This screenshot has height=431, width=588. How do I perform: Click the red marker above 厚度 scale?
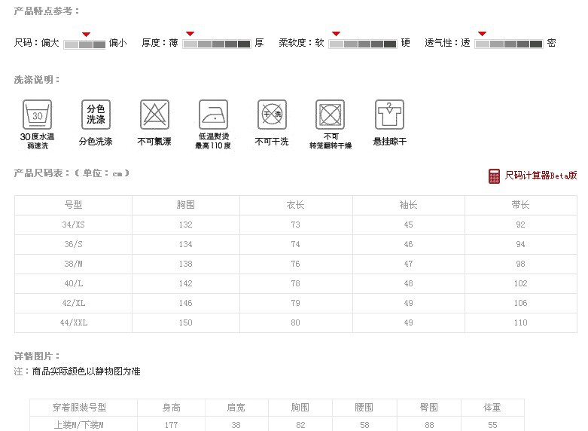point(190,34)
